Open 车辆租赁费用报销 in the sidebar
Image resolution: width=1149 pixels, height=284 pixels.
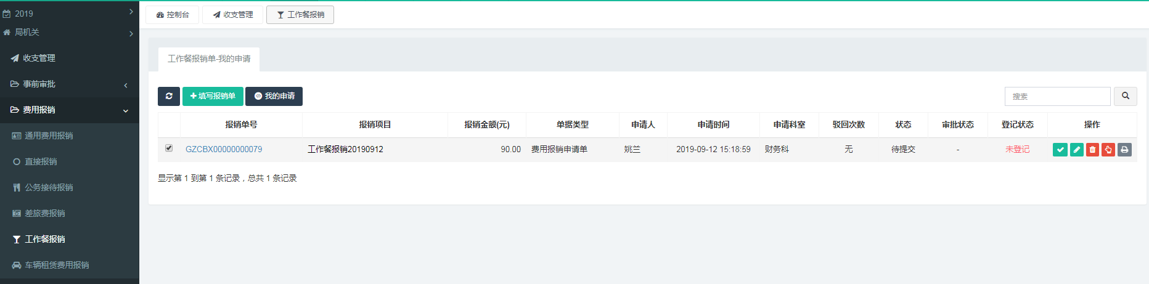69,265
